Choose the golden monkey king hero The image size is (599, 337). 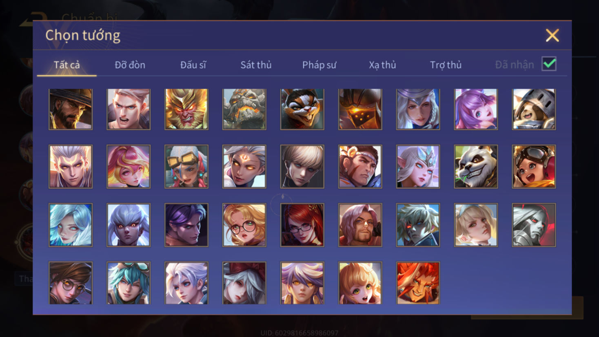tap(186, 109)
